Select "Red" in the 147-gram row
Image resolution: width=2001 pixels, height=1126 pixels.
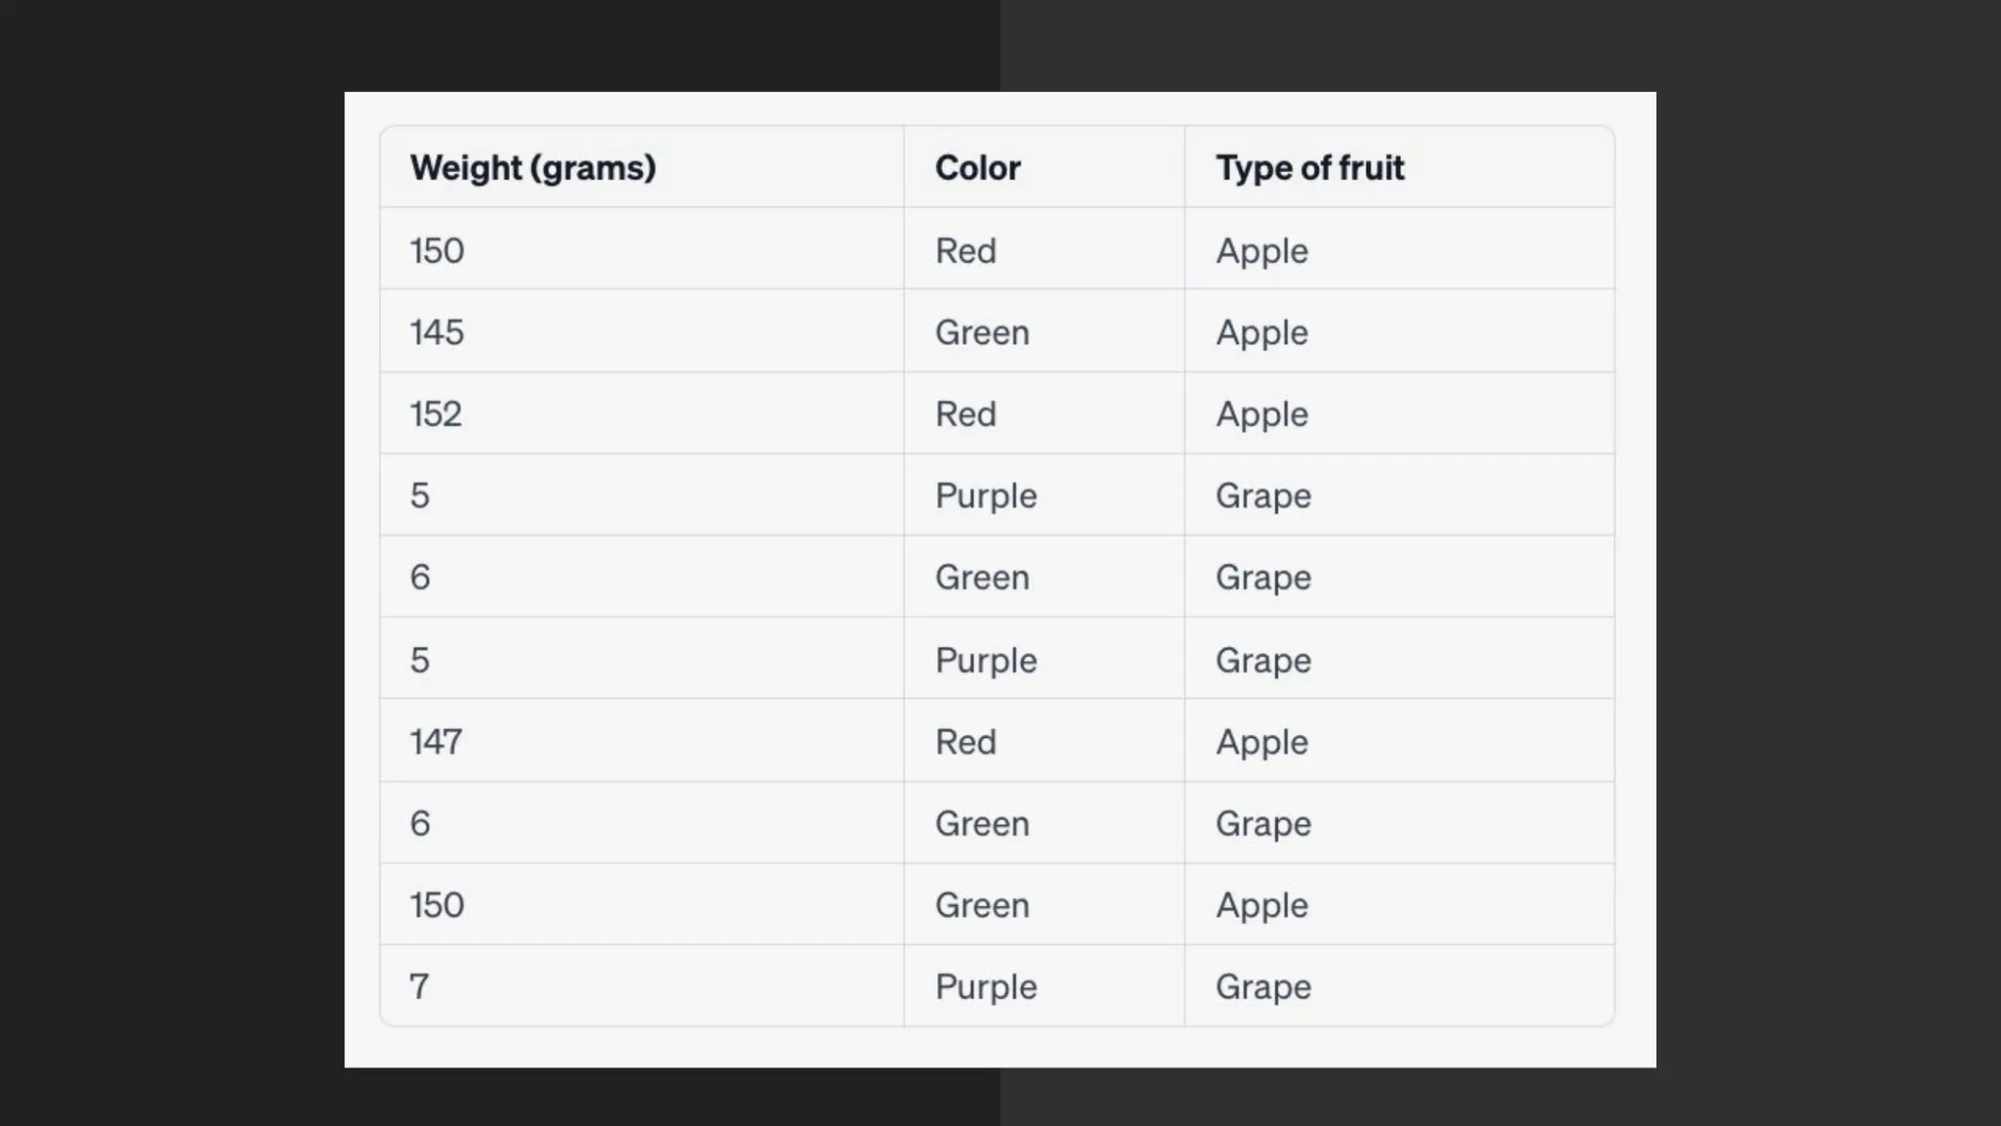point(965,742)
